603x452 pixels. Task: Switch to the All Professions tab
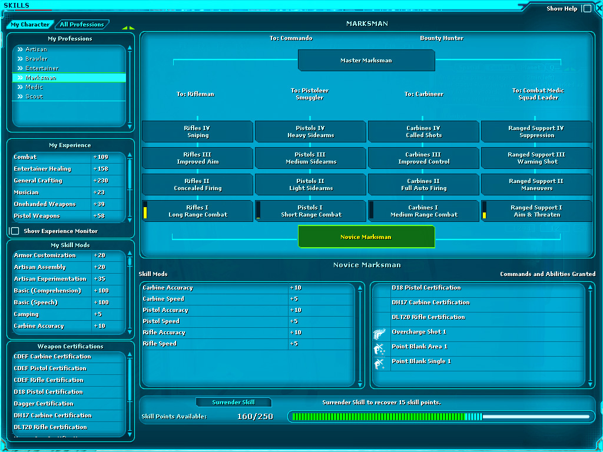tap(82, 24)
